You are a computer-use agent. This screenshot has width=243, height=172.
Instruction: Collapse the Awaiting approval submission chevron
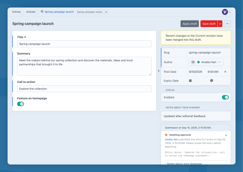(226, 135)
